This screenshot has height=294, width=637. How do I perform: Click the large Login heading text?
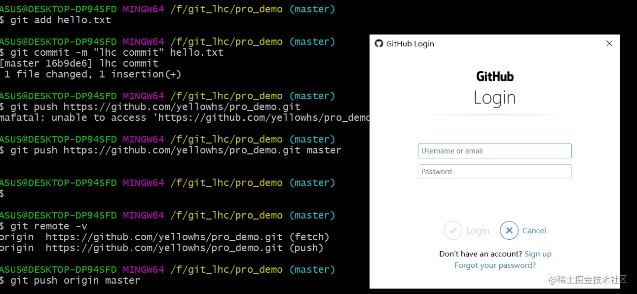tap(495, 98)
